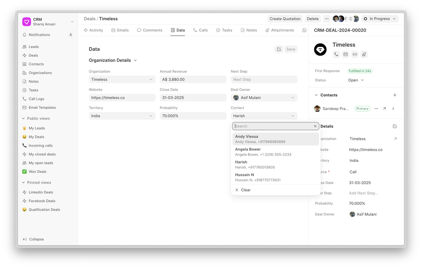
Task: Click the Delete button
Action: coord(313,19)
